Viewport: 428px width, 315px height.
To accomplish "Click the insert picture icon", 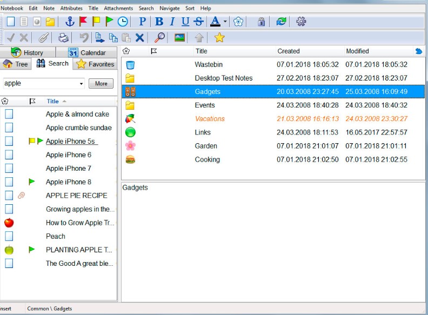I will (x=179, y=38).
